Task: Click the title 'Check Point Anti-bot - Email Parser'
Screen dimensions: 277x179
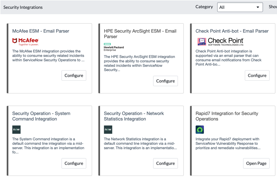Action: click(232, 31)
